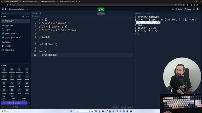
Task: Switch to the Shell tab
Action: click(148, 13)
